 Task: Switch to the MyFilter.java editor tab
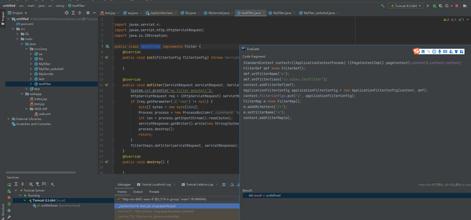coord(282,13)
